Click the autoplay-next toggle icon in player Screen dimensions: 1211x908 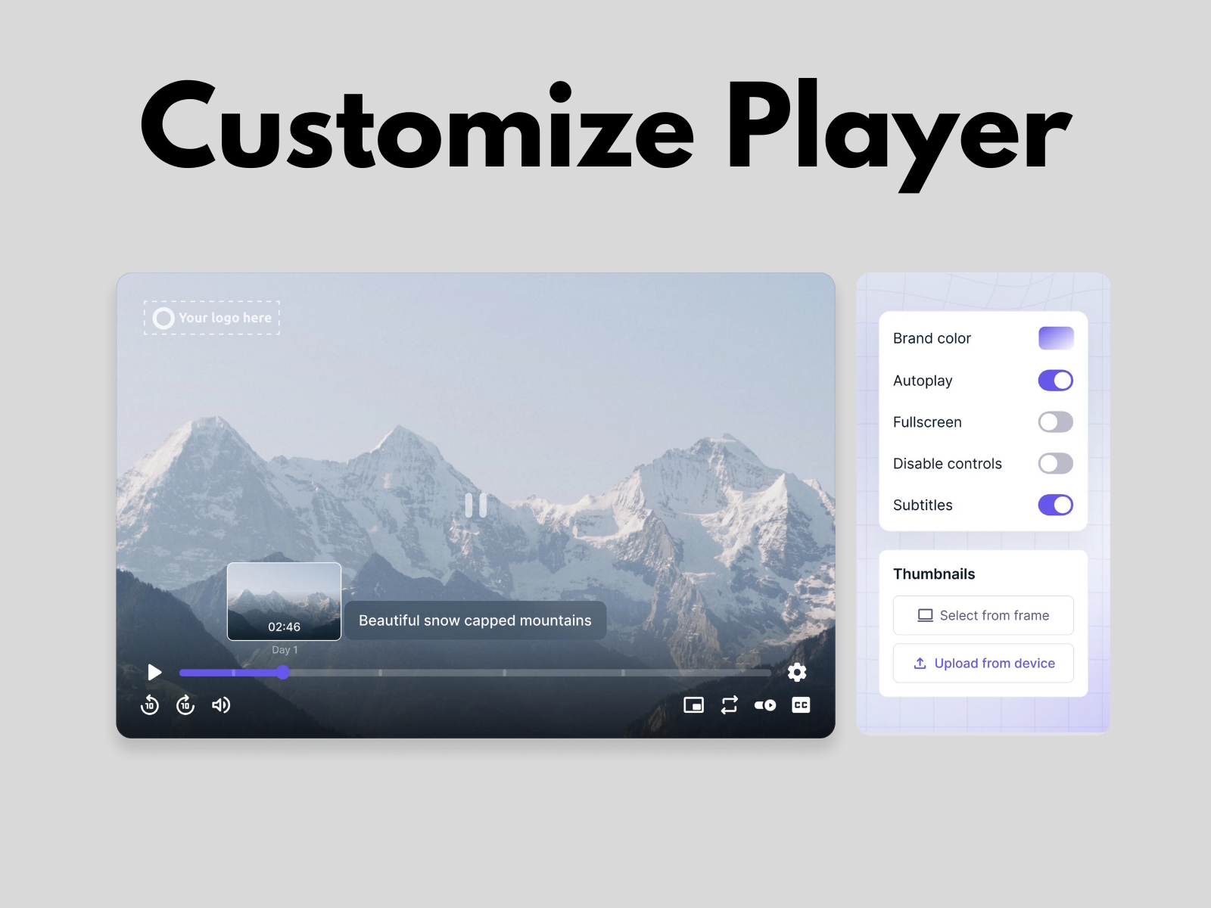765,705
